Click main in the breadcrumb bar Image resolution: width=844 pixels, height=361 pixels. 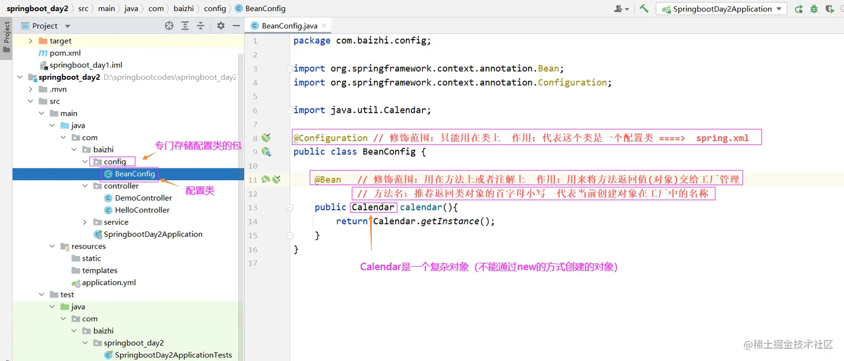[107, 8]
